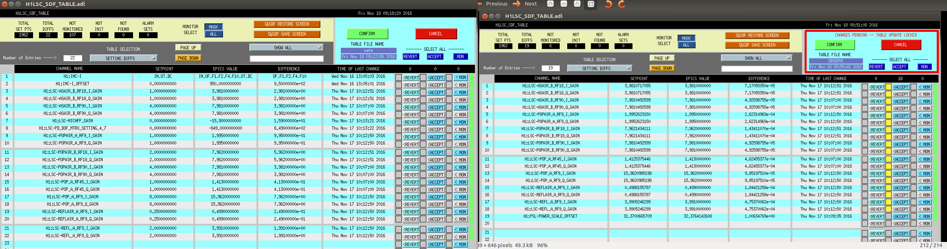Select MASK monitor option in the 19-diff window

686,38
